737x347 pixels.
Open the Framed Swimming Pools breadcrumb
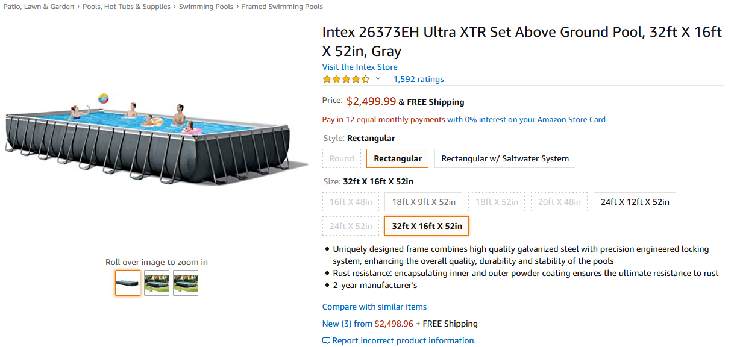pyautogui.click(x=282, y=6)
